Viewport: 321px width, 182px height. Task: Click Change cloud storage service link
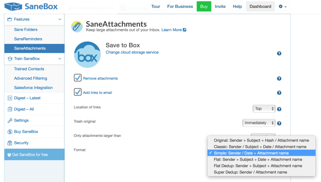click(132, 52)
